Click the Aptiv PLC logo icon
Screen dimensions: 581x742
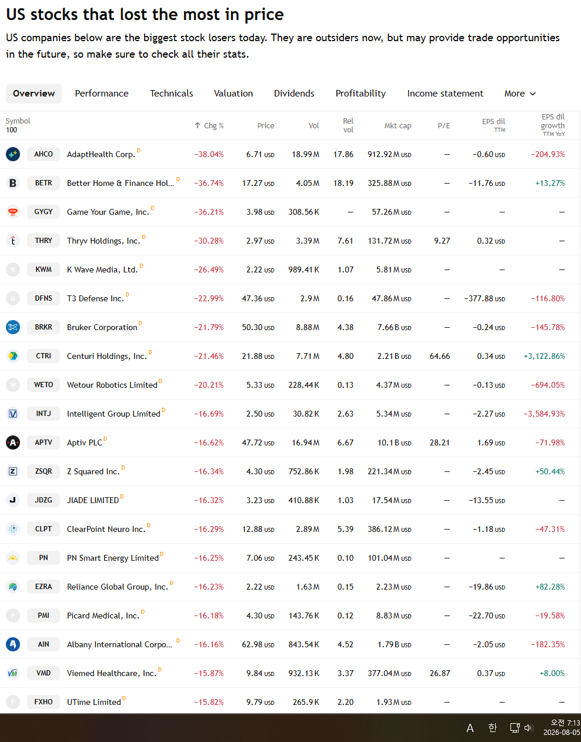coord(13,442)
